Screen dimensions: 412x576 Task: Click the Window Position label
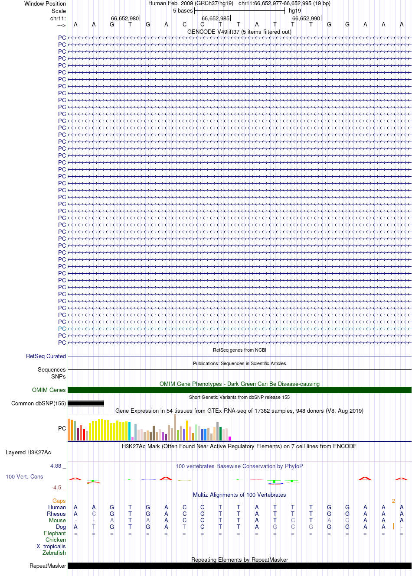point(45,3)
